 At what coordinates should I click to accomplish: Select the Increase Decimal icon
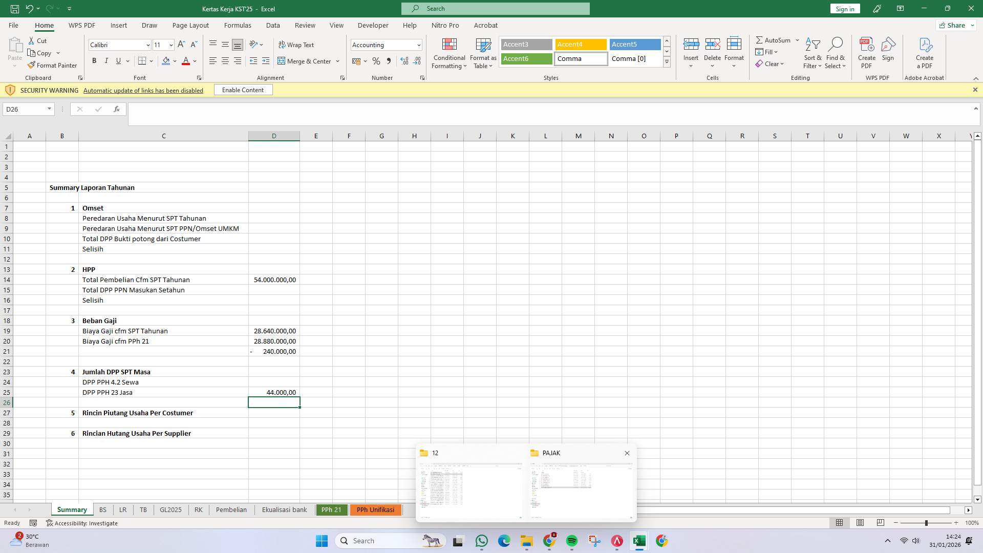[x=404, y=61]
